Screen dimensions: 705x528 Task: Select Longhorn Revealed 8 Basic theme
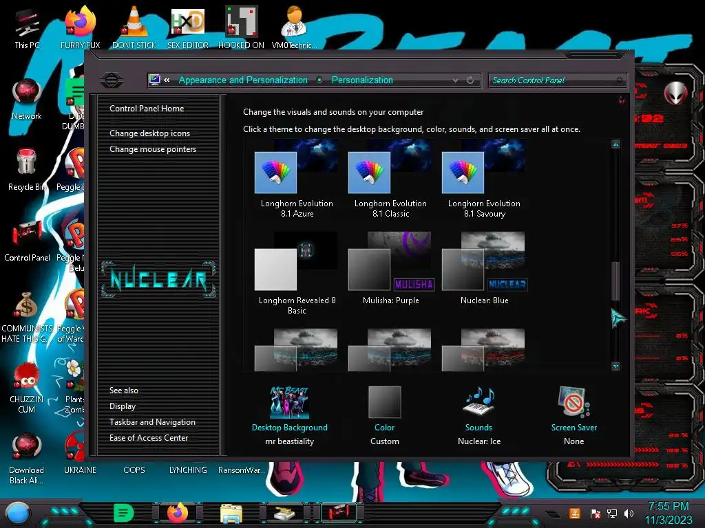(x=297, y=273)
